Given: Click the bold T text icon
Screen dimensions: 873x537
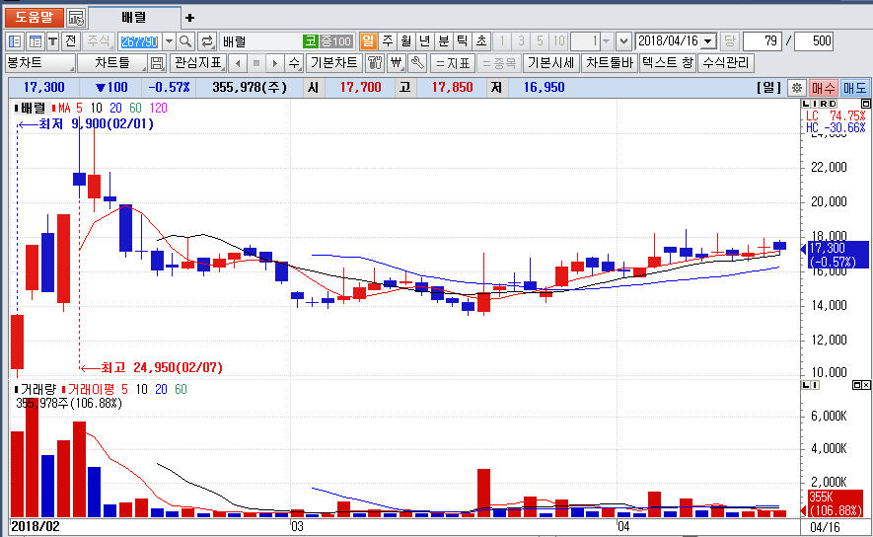Looking at the screenshot, I should coord(52,41).
